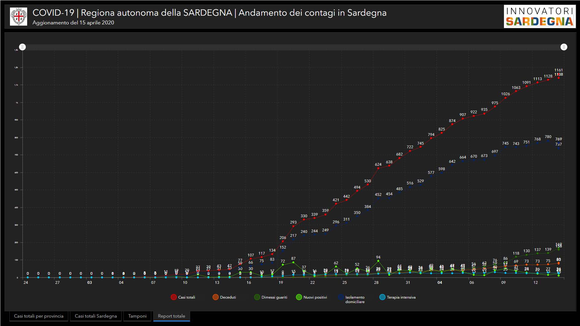Click the dashboard title COVID-19 Sardegna text
Viewport: 580px width, 326px height.
click(x=209, y=13)
